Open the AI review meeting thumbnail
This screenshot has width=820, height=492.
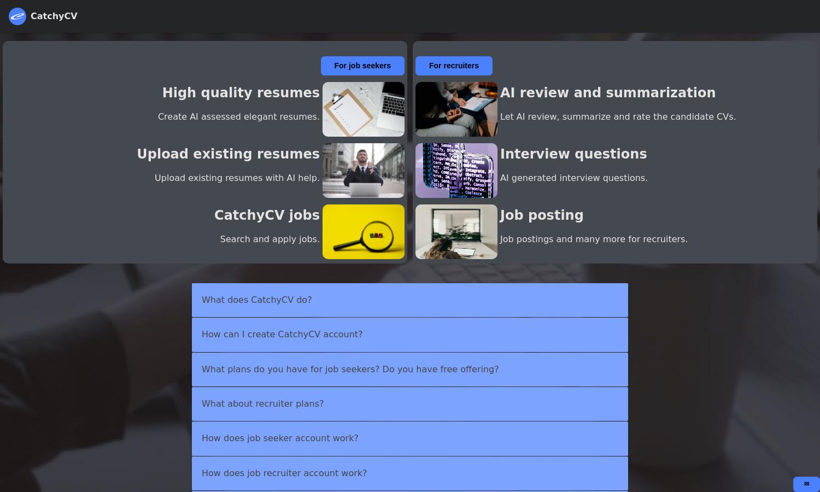pyautogui.click(x=456, y=109)
